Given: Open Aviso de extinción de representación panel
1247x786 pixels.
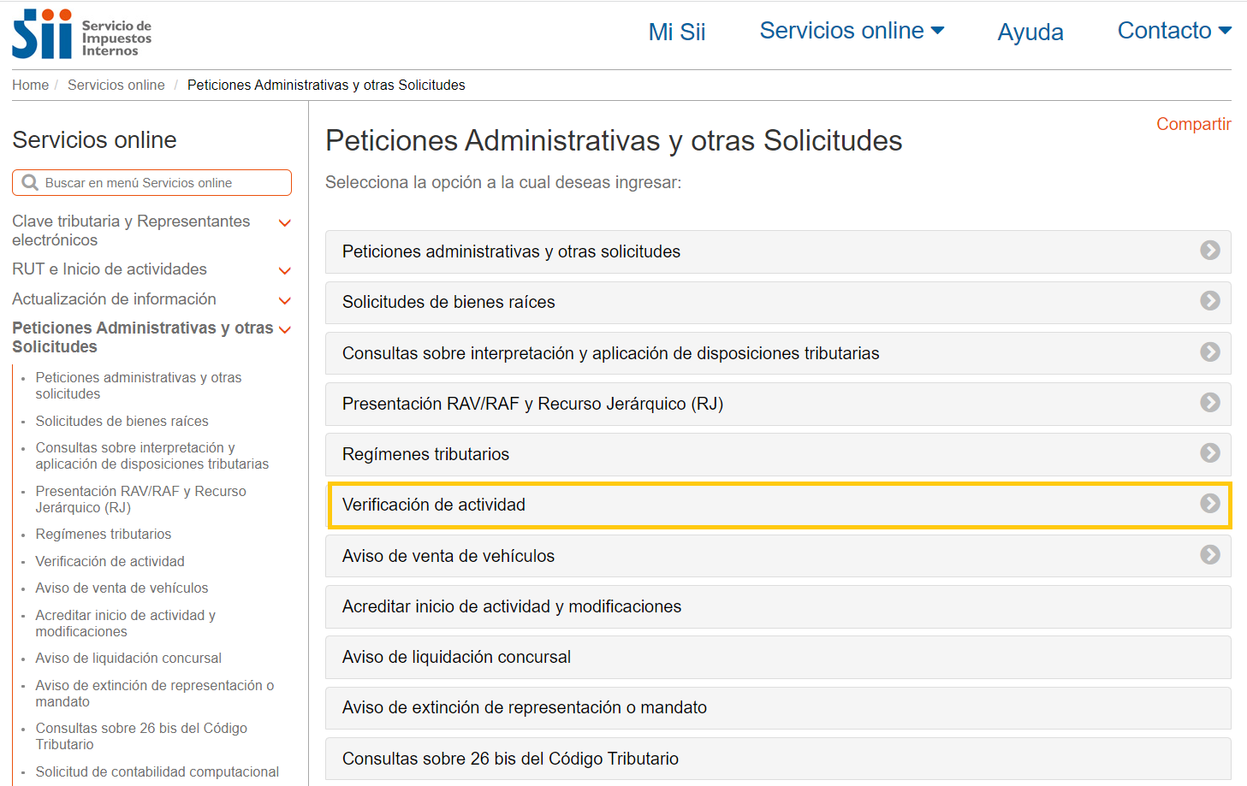Looking at the screenshot, I should coord(778,707).
